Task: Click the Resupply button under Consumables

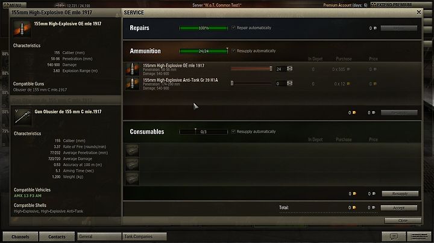Action: 400,194
